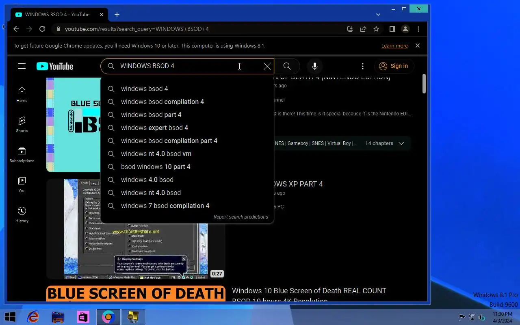Open Home in the YouTube sidebar
This screenshot has width=520, height=325.
click(22, 94)
